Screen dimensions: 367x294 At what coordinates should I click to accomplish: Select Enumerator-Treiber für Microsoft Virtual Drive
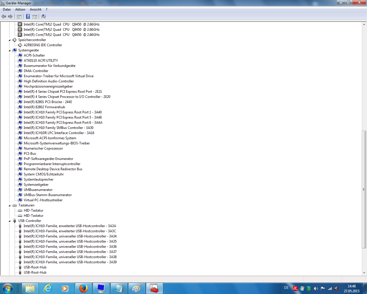pos(58,76)
